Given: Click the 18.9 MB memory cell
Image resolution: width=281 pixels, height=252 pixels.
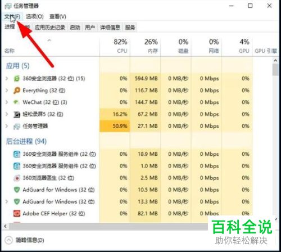Looking at the screenshot, I should [x=146, y=154].
